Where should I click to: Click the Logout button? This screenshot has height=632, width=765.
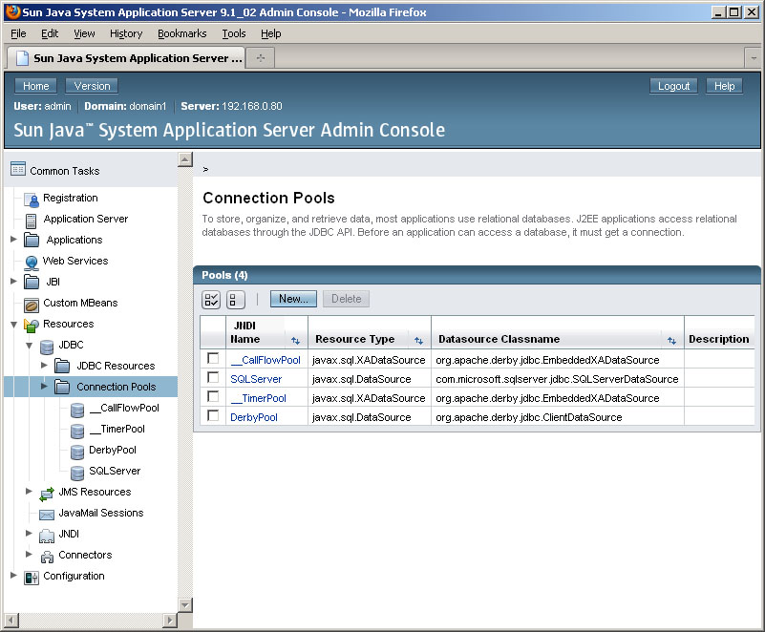click(x=673, y=86)
